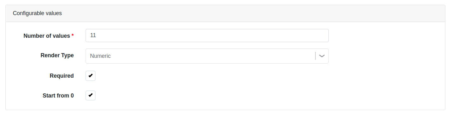
Task: Click the Start from 0 label
Action: (58, 96)
